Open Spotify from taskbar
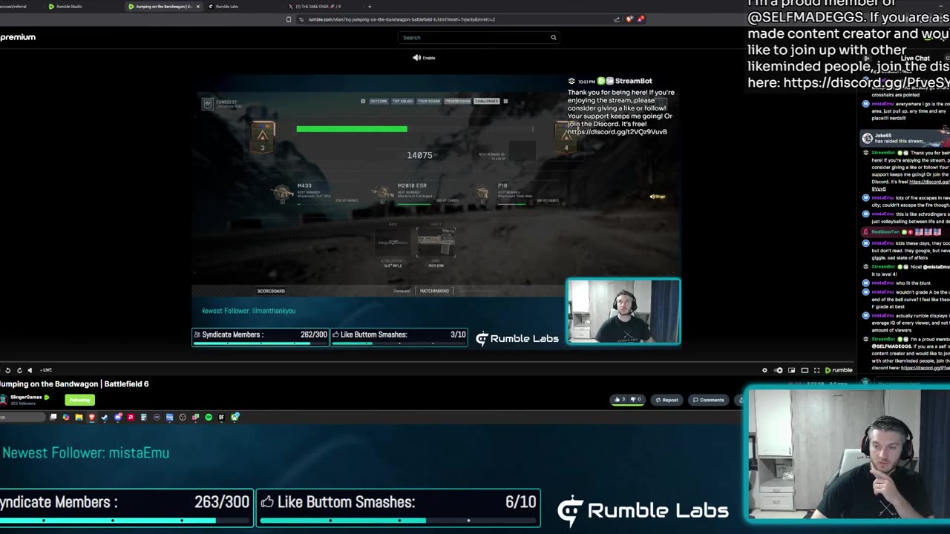This screenshot has width=950, height=534. click(209, 418)
